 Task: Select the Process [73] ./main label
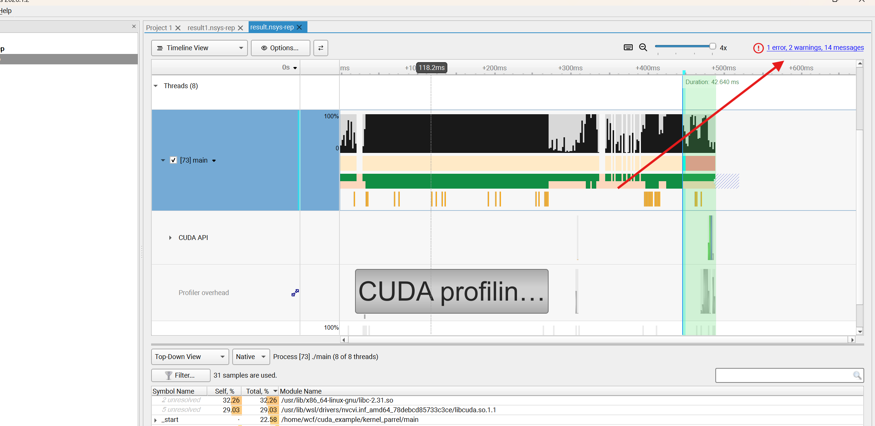pyautogui.click(x=325, y=357)
